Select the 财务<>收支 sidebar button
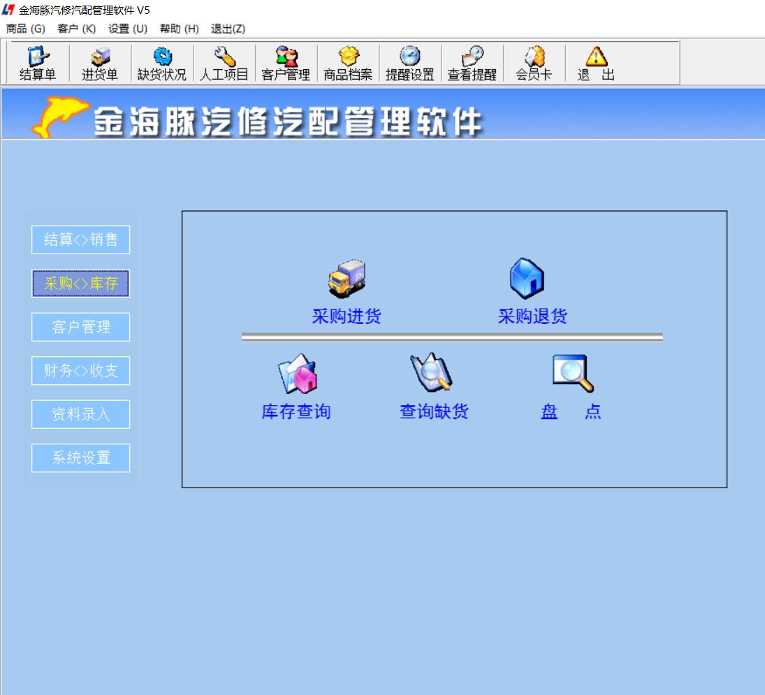The image size is (765, 695). pos(80,371)
